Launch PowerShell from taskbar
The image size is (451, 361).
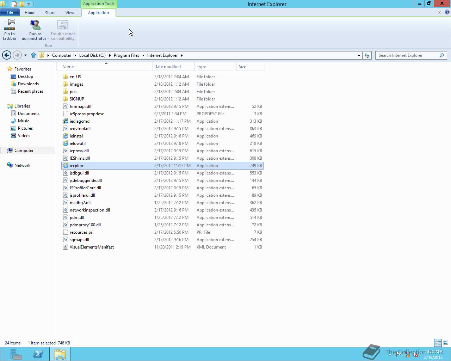click(38, 354)
